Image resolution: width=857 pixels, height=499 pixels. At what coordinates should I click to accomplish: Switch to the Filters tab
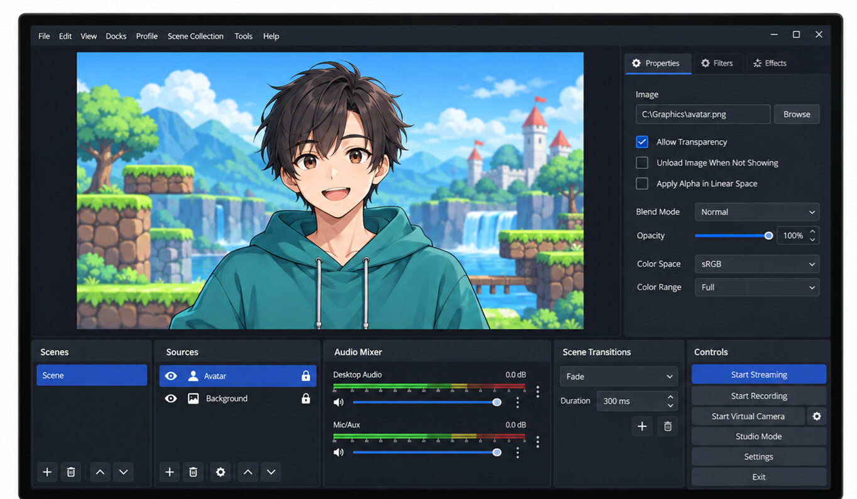717,63
